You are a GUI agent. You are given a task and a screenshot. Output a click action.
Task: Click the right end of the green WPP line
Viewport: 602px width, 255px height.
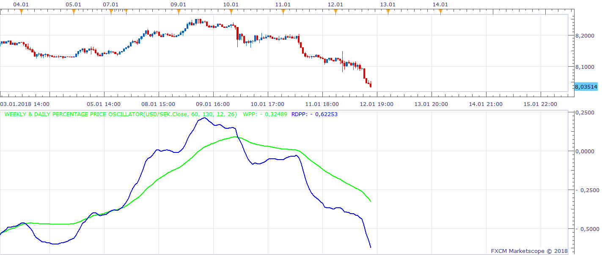[x=371, y=201]
